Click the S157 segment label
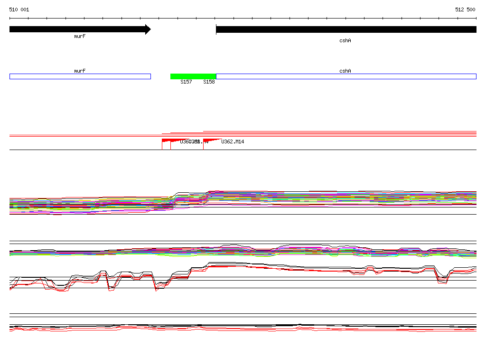This screenshot has width=486, height=339. pyautogui.click(x=186, y=82)
